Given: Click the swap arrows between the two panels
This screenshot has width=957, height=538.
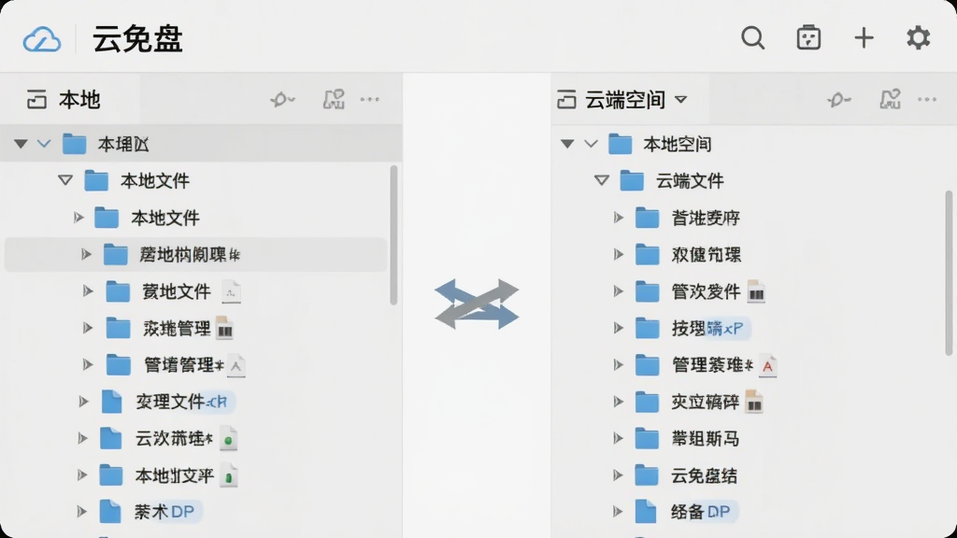Looking at the screenshot, I should 477,304.
